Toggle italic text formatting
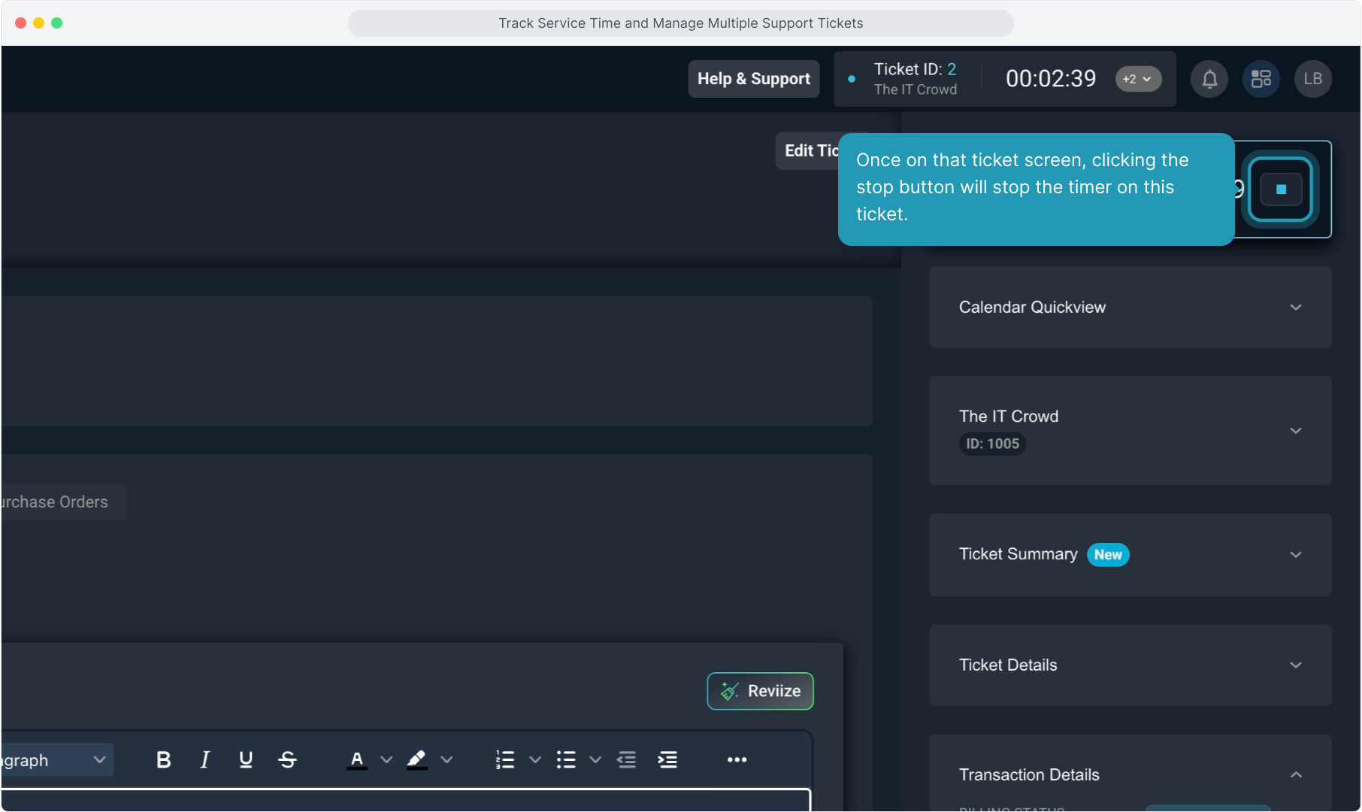This screenshot has height=812, width=1362. point(204,760)
